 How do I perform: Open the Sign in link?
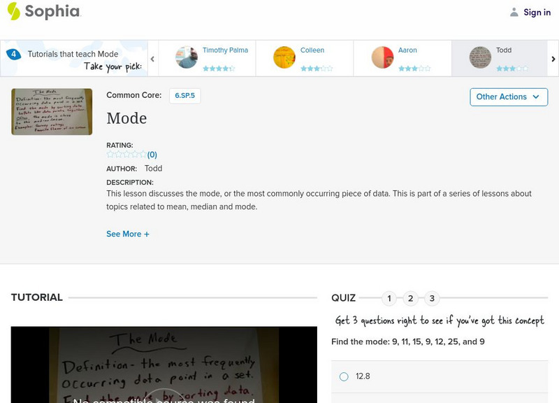pos(537,12)
